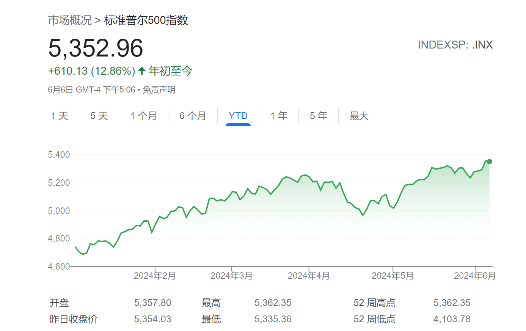This screenshot has width=526, height=331.
Task: Click the latest data point dot on chart
Action: tap(489, 161)
